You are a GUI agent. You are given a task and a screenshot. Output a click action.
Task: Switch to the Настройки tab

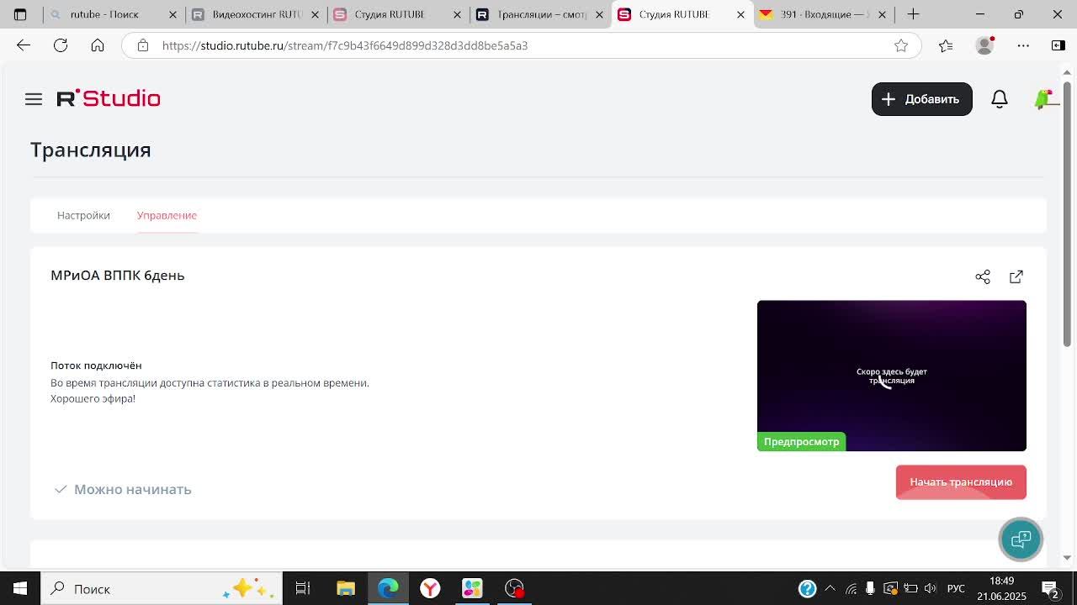(83, 215)
